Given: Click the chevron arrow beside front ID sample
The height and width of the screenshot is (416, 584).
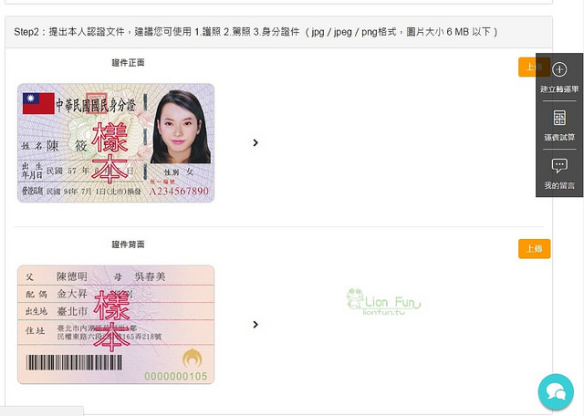Looking at the screenshot, I should click(x=255, y=142).
